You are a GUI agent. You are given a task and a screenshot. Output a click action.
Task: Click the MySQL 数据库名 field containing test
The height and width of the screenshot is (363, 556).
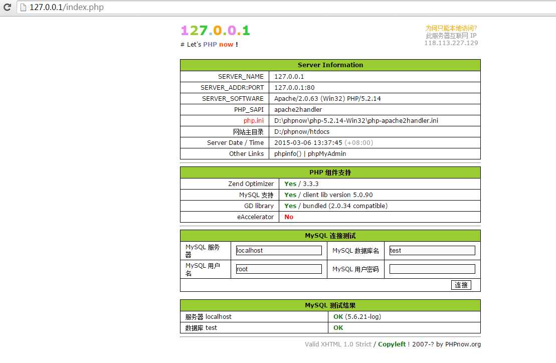432,250
